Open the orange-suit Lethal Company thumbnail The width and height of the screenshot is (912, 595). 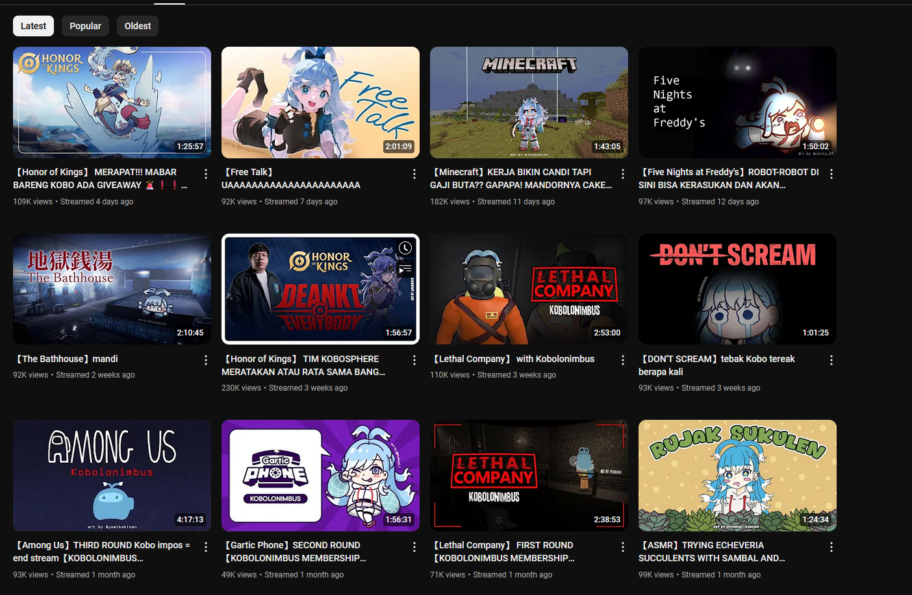(x=529, y=289)
